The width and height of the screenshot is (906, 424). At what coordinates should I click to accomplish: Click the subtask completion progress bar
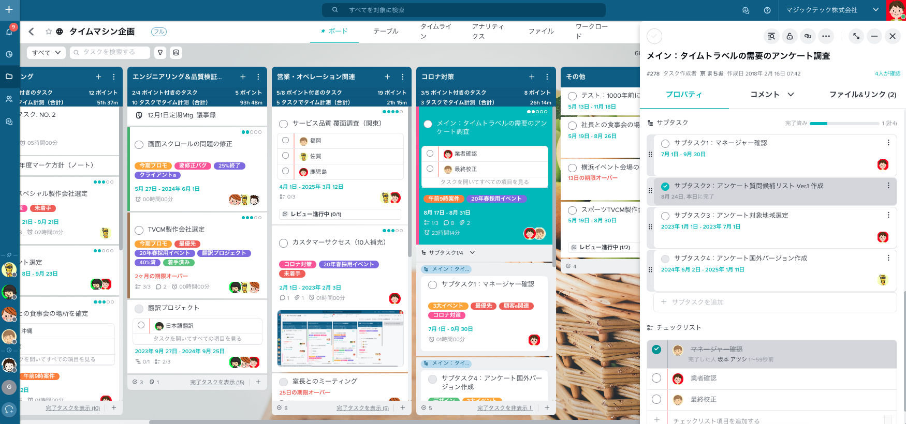844,124
